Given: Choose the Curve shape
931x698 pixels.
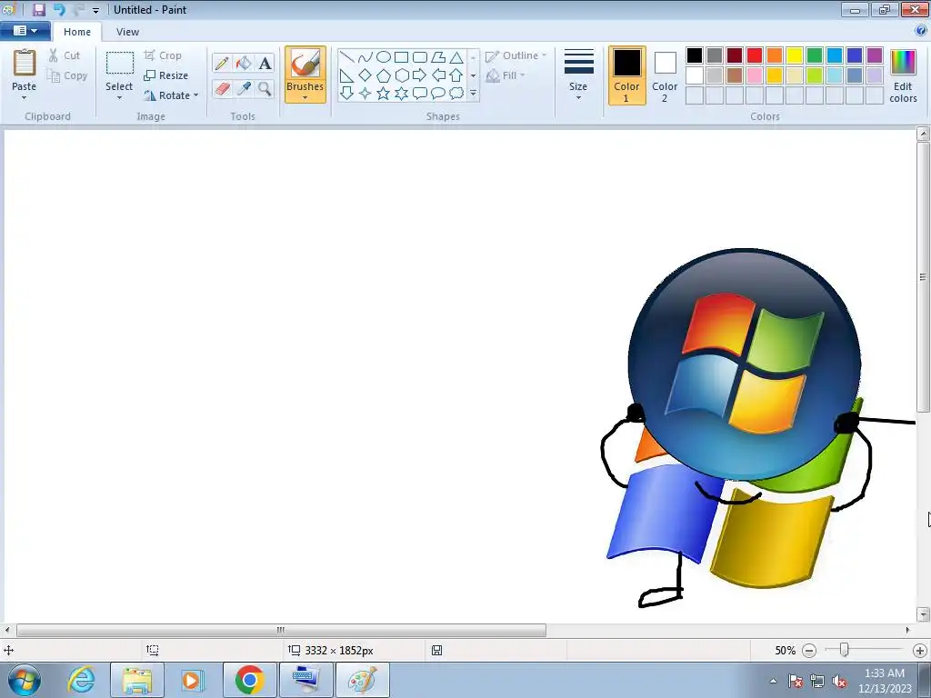Looking at the screenshot, I should coord(365,57).
